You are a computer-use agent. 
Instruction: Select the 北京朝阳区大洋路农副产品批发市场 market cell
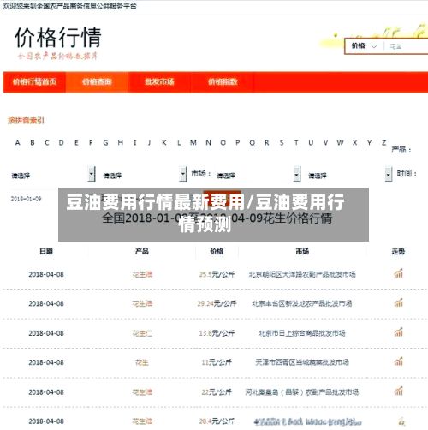(x=302, y=274)
